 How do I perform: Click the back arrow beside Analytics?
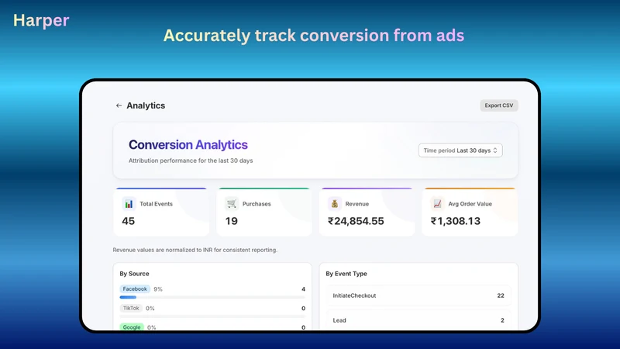tap(119, 105)
